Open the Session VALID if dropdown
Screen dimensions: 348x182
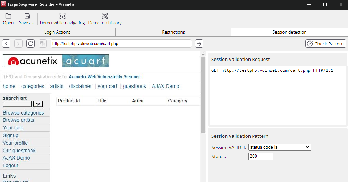pos(279,147)
